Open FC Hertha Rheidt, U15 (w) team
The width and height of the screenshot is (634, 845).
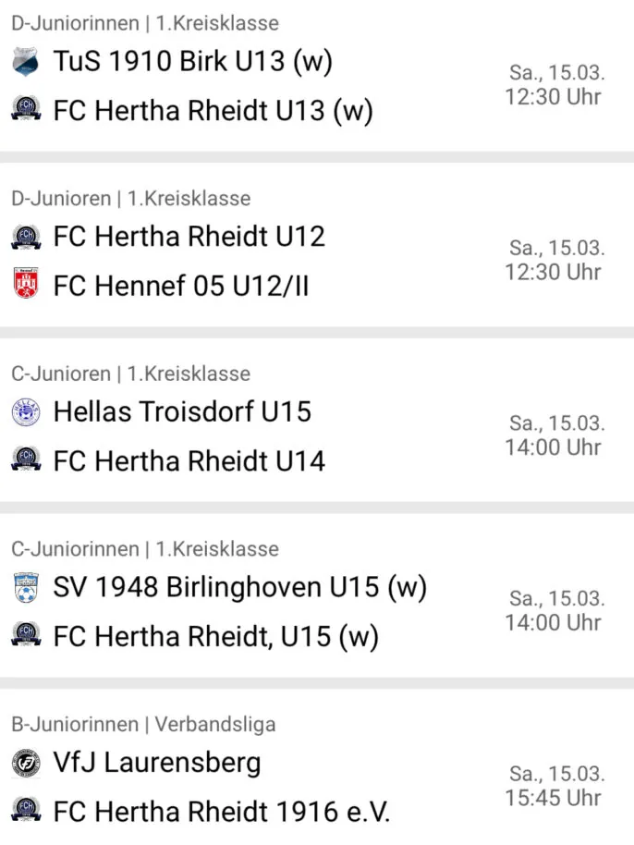[216, 636]
